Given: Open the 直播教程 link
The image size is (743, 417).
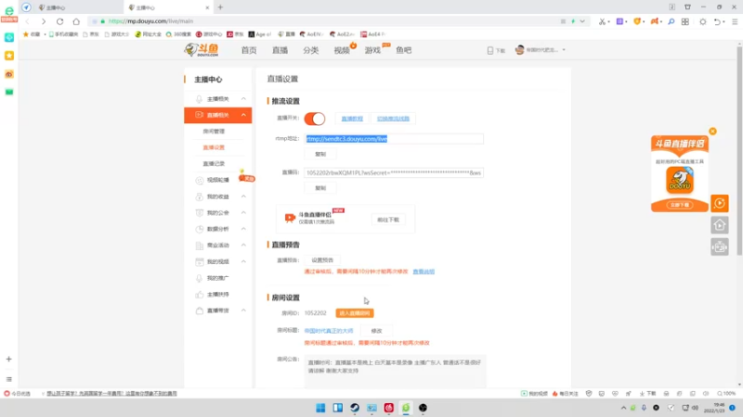Looking at the screenshot, I should click(352, 119).
